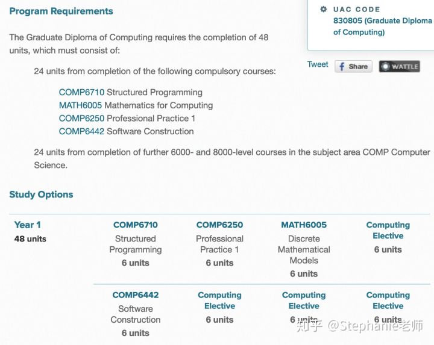Open the 830805 Graduate Diploma of Computing link
Screen dimensions: 434x345
click(x=382, y=26)
